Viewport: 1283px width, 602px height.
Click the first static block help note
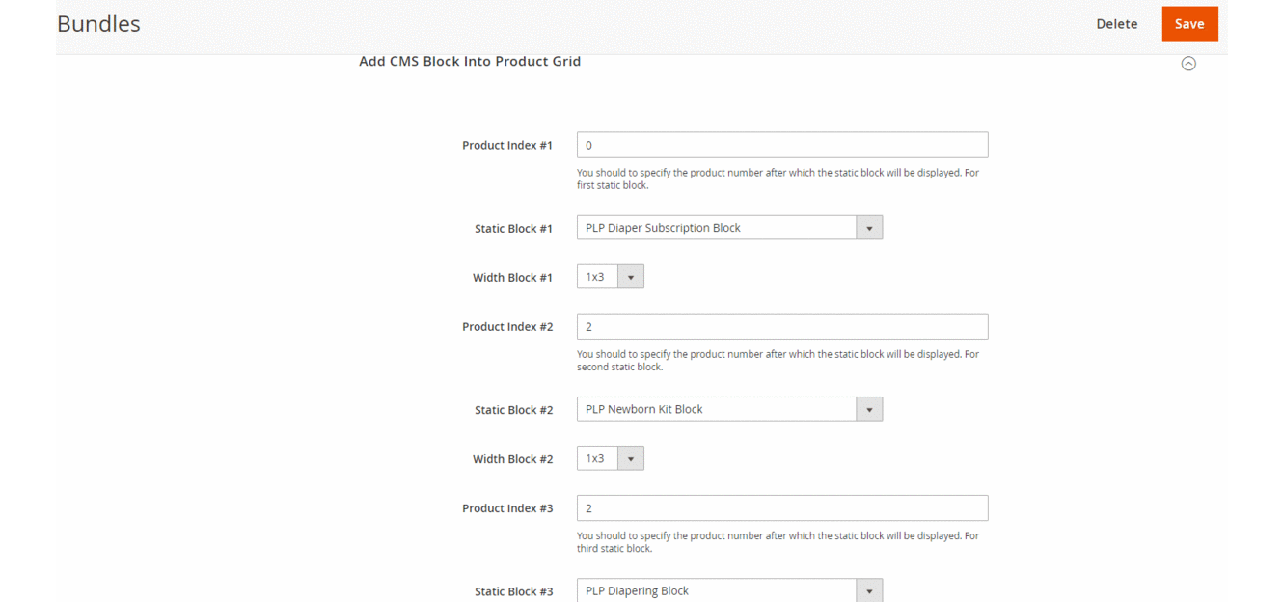tap(778, 179)
